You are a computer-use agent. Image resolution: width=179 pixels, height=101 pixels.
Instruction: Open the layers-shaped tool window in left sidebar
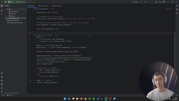[x=2, y=77]
